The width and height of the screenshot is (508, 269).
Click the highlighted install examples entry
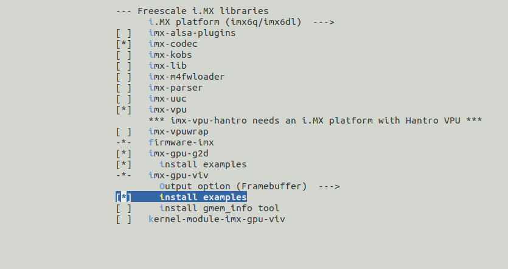click(203, 197)
